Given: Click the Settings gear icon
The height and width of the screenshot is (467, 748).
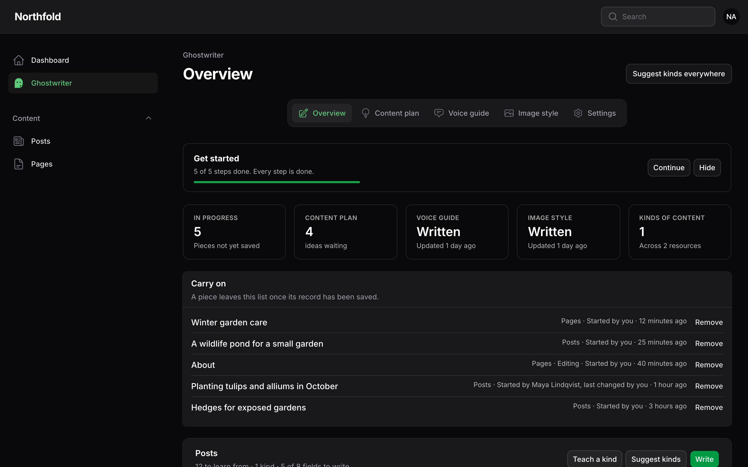Looking at the screenshot, I should (578, 113).
